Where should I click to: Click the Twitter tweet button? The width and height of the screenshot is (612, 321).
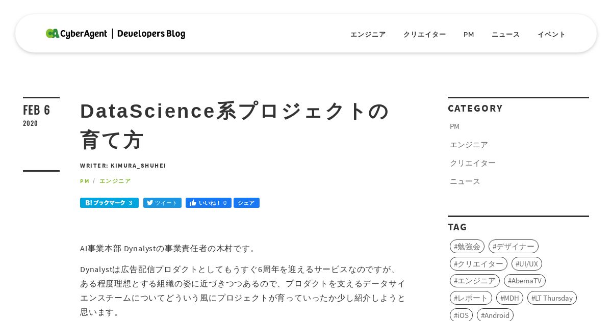[162, 203]
